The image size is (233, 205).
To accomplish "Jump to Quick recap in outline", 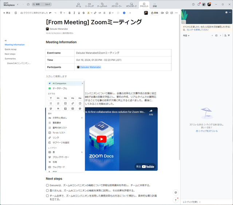I will (x=11, y=49).
